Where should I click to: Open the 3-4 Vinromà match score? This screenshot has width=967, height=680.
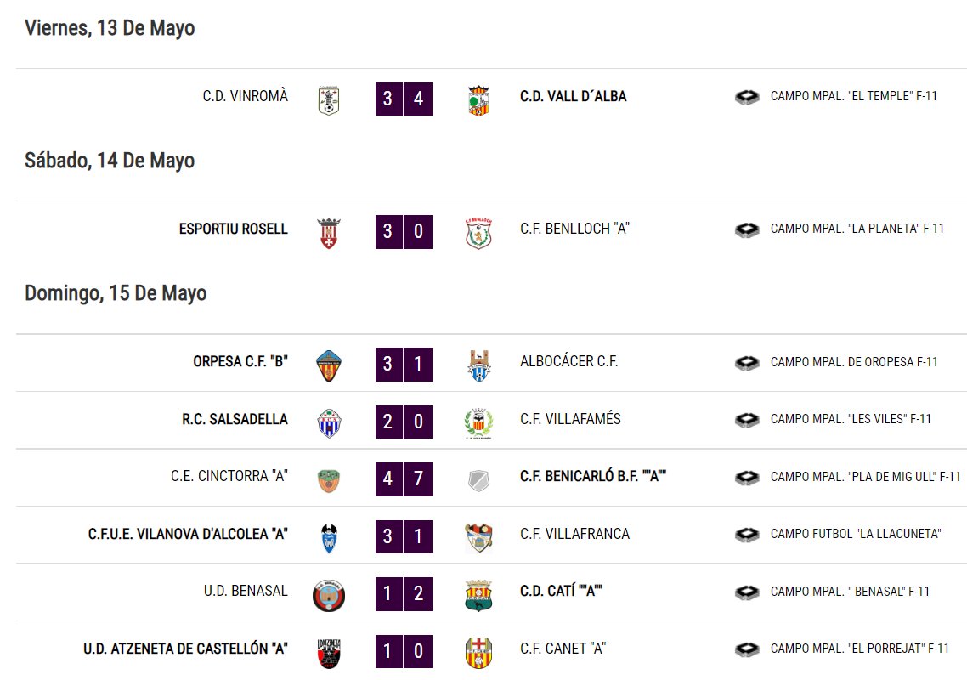pos(404,99)
